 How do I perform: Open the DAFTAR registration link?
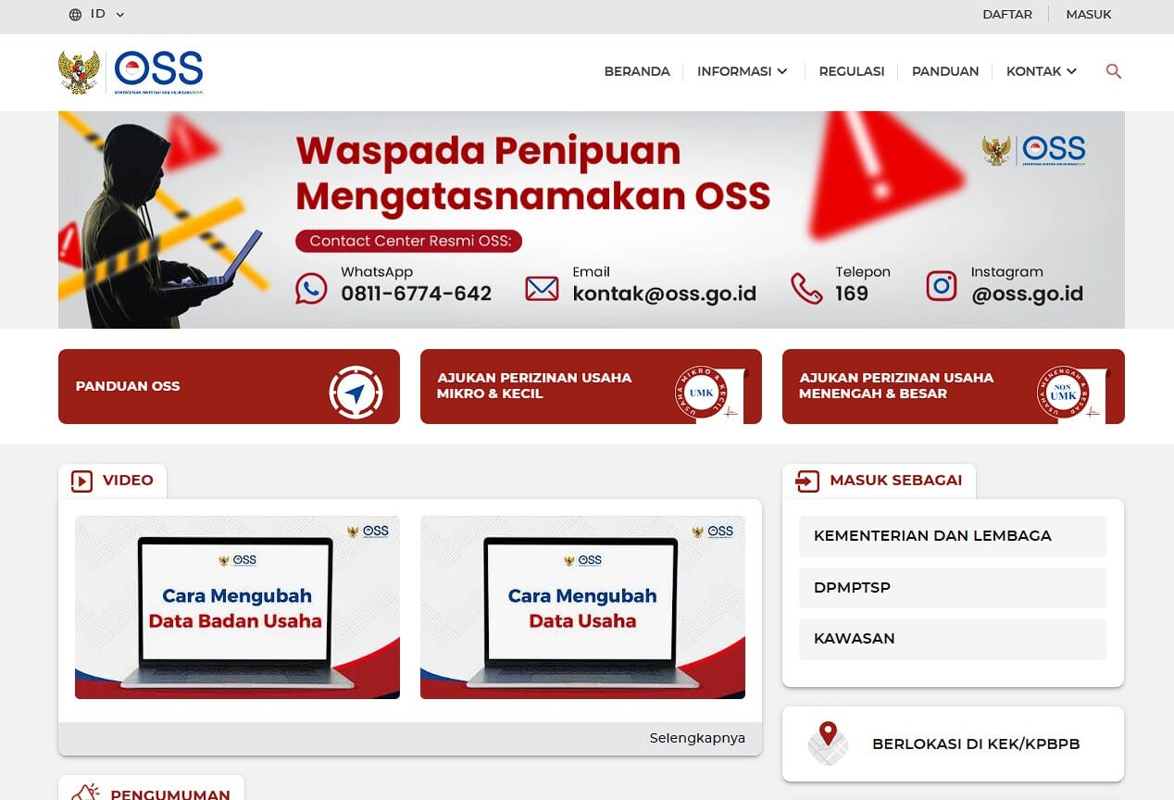(1007, 15)
